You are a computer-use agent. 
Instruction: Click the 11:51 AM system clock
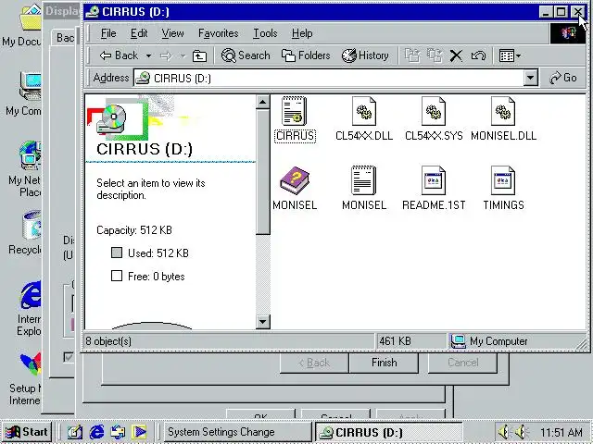[x=561, y=432]
